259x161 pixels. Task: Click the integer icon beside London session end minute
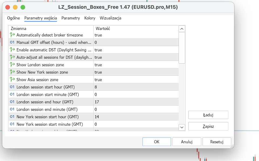[x=12, y=109]
